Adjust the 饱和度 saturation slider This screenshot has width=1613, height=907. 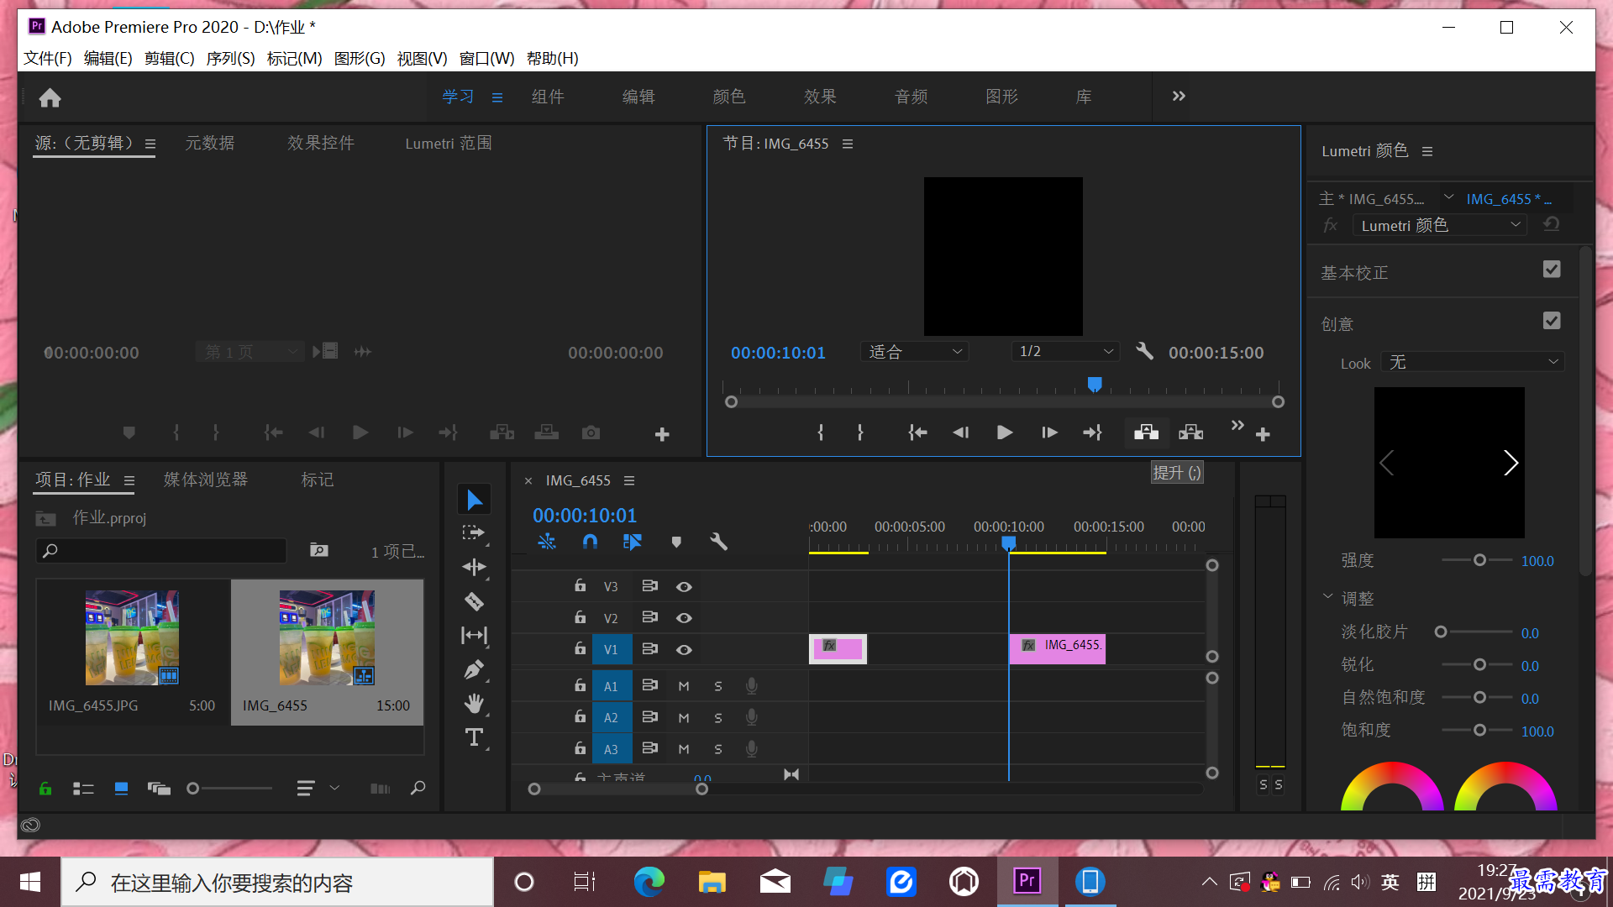[x=1479, y=731]
